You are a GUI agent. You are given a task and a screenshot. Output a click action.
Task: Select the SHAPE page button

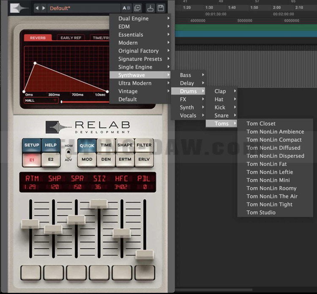click(x=125, y=145)
